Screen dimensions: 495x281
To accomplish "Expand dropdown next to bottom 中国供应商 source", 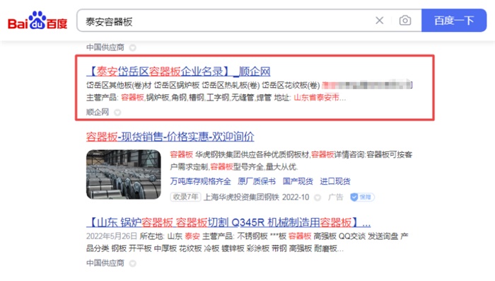I will click(133, 263).
